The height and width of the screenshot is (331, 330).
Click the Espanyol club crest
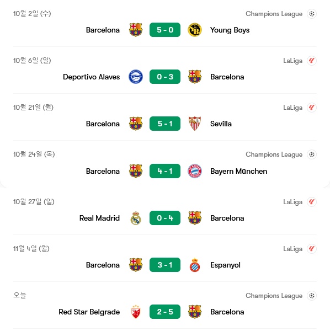tap(195, 265)
